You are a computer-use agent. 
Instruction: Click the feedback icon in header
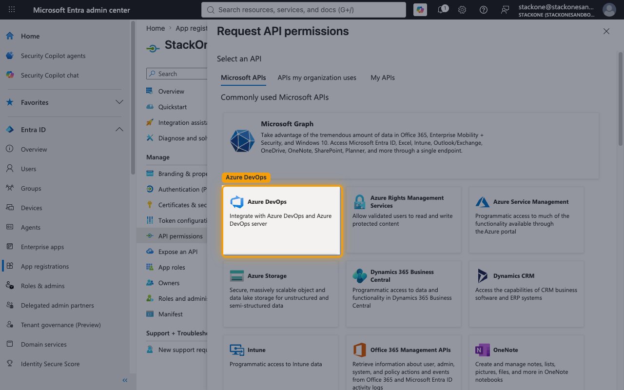[505, 10]
